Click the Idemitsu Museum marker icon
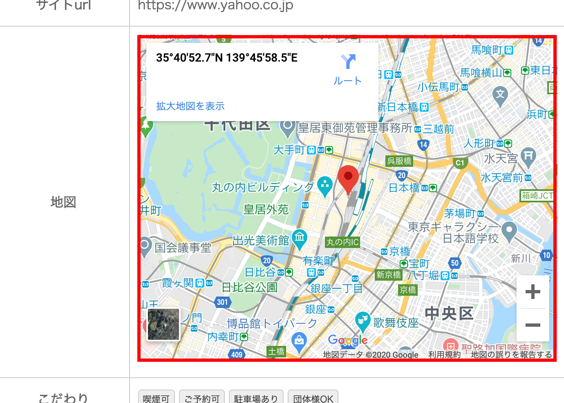 pos(300,240)
